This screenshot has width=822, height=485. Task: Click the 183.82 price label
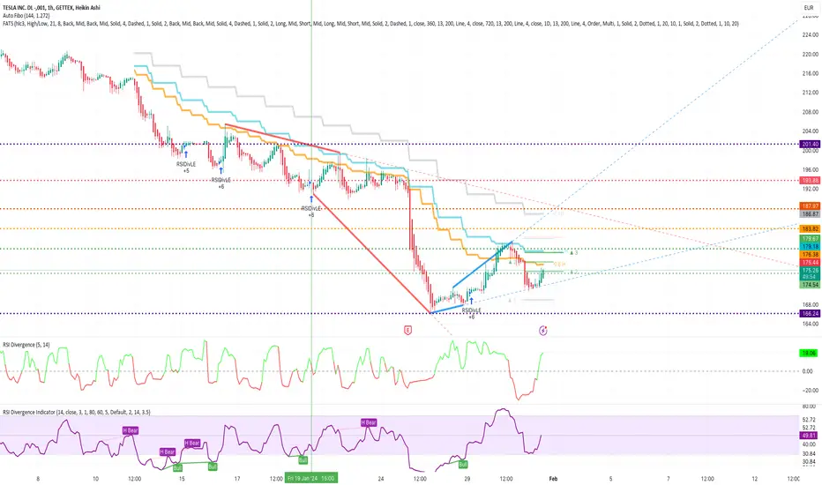pos(810,228)
